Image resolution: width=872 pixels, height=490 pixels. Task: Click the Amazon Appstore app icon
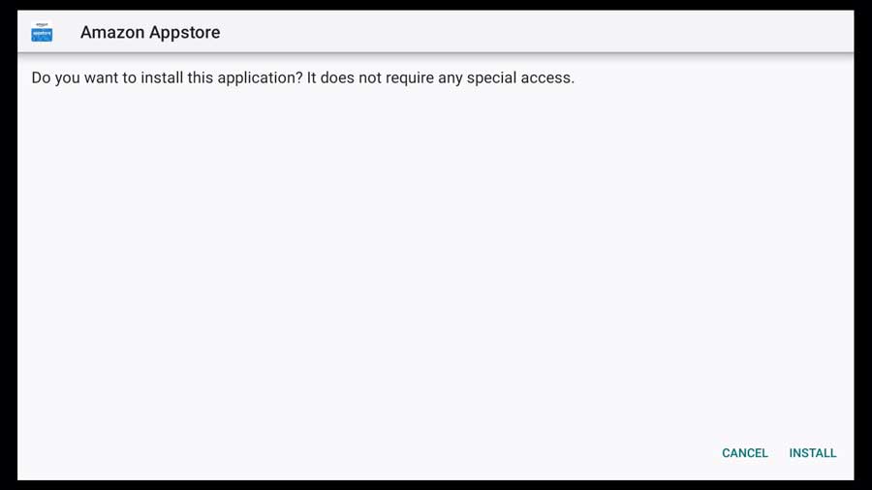(42, 32)
